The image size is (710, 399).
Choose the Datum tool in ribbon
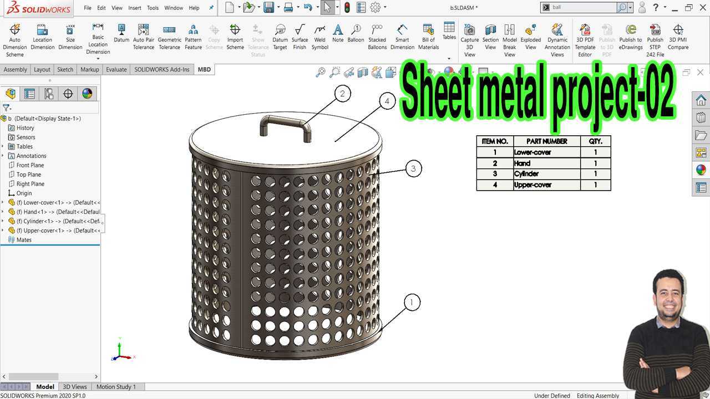click(121, 33)
